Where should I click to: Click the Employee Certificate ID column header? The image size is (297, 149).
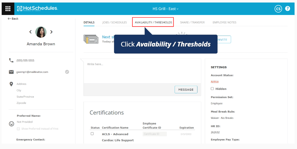(152, 125)
